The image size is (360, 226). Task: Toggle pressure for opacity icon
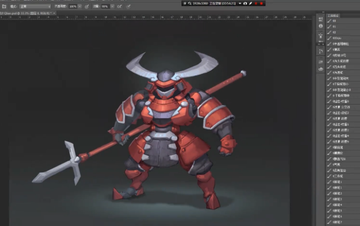[87, 6]
